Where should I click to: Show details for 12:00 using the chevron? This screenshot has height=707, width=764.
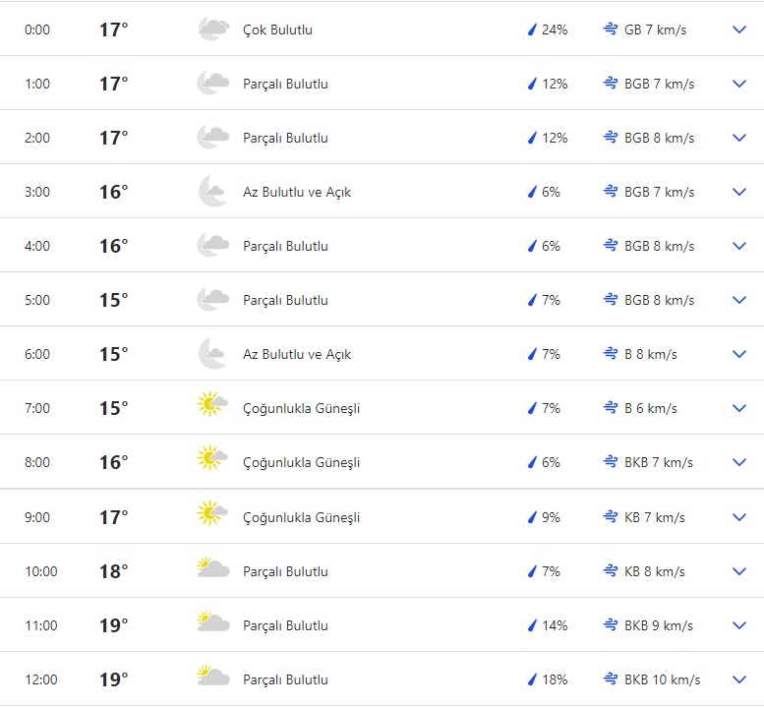[x=739, y=679]
